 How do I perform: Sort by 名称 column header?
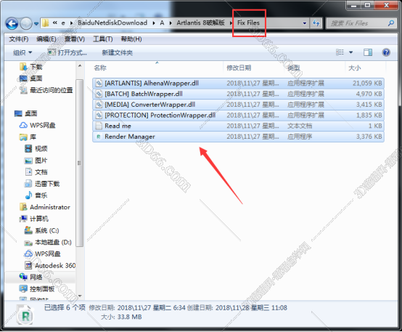click(100, 68)
